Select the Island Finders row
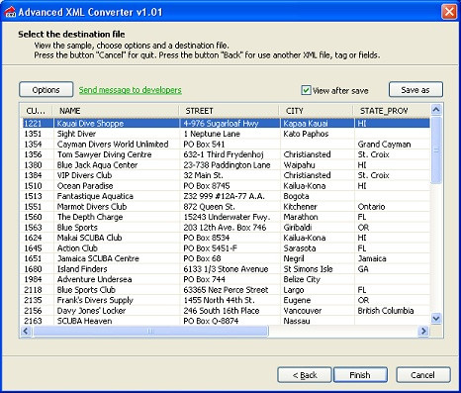 pyautogui.click(x=226, y=269)
